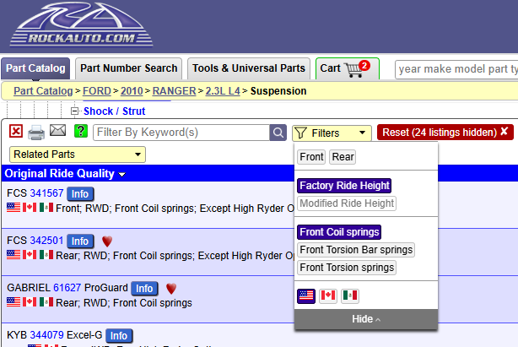Click Mexico flag in FCS 342501 row
Image resolution: width=518 pixels, height=347 pixels.
click(46, 255)
